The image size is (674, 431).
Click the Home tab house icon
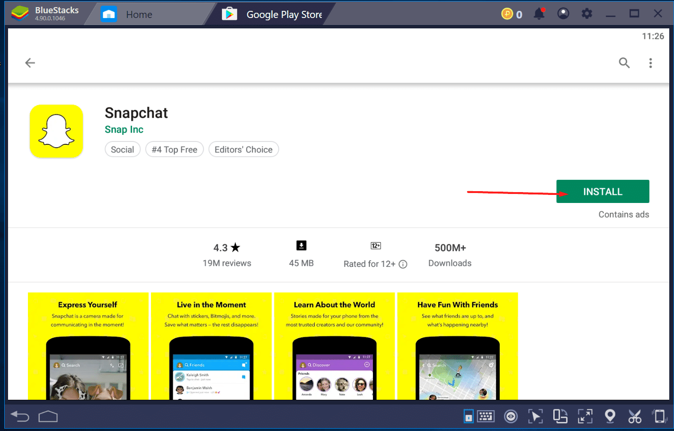[109, 14]
